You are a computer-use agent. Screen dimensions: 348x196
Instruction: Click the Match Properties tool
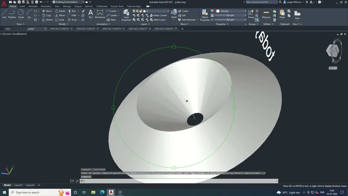[x=205, y=15]
